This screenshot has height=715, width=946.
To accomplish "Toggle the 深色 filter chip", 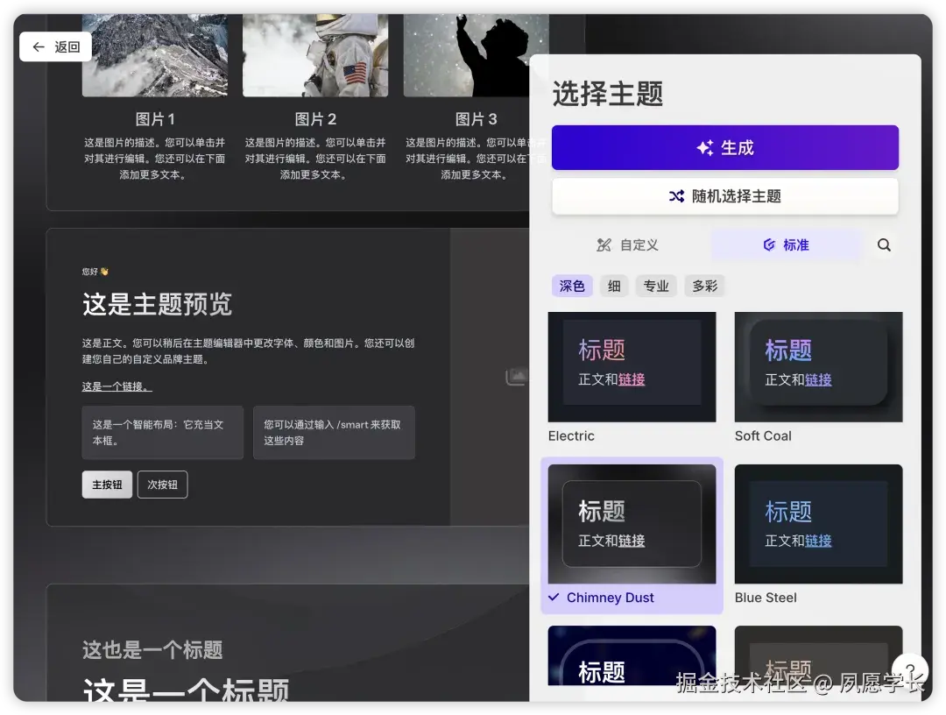I will click(x=572, y=285).
